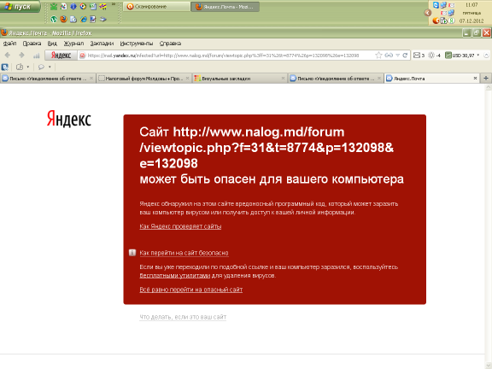Click the bookmark star in address bar
The width and height of the screenshot is (492, 369).
pyautogui.click(x=378, y=56)
